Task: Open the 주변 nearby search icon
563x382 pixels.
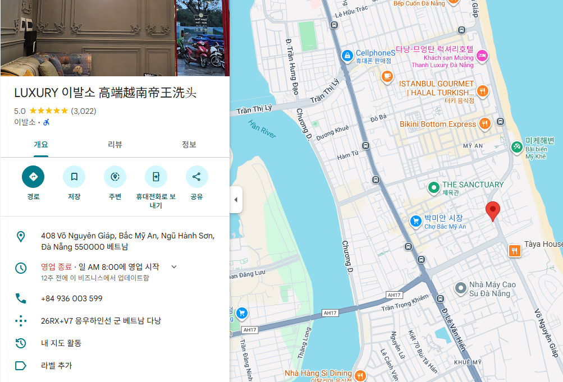Action: pyautogui.click(x=115, y=177)
